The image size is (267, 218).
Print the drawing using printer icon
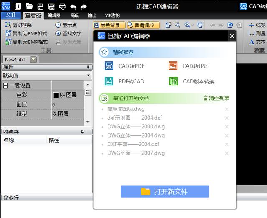(62, 7)
